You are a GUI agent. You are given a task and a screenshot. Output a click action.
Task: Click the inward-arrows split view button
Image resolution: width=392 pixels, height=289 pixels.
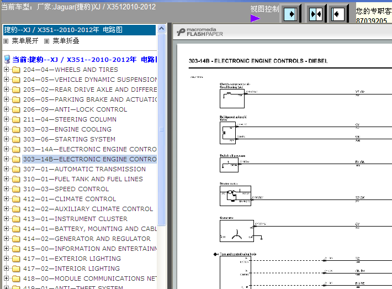pyautogui.click(x=315, y=14)
